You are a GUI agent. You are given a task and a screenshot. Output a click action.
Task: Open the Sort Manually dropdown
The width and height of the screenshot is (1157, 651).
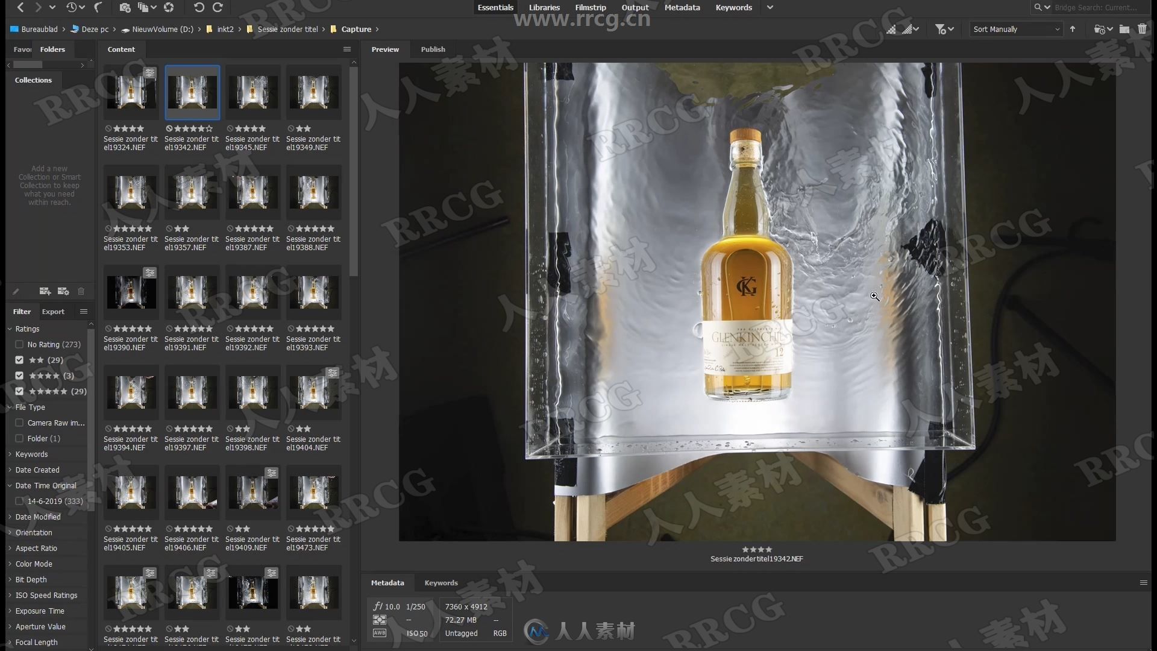[1016, 29]
